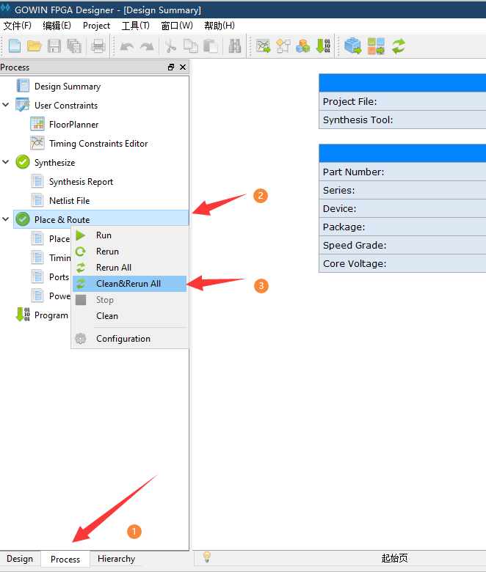The width and height of the screenshot is (486, 572).
Task: Click the Series row
Action: (x=402, y=190)
